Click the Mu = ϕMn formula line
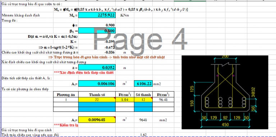This screenshot has width=276, height=137. tap(121, 9)
